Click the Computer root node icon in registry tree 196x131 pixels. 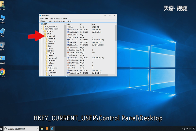[42, 24]
